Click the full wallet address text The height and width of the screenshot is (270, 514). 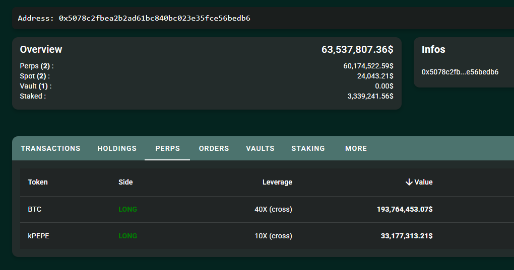154,18
